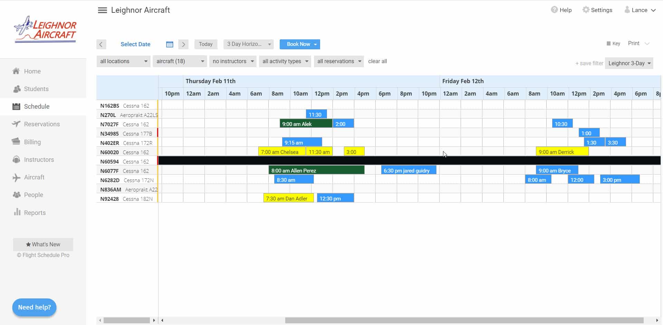This screenshot has height=325, width=663.
Task: Open the 1:00 reservation on N34985
Action: [x=589, y=133]
